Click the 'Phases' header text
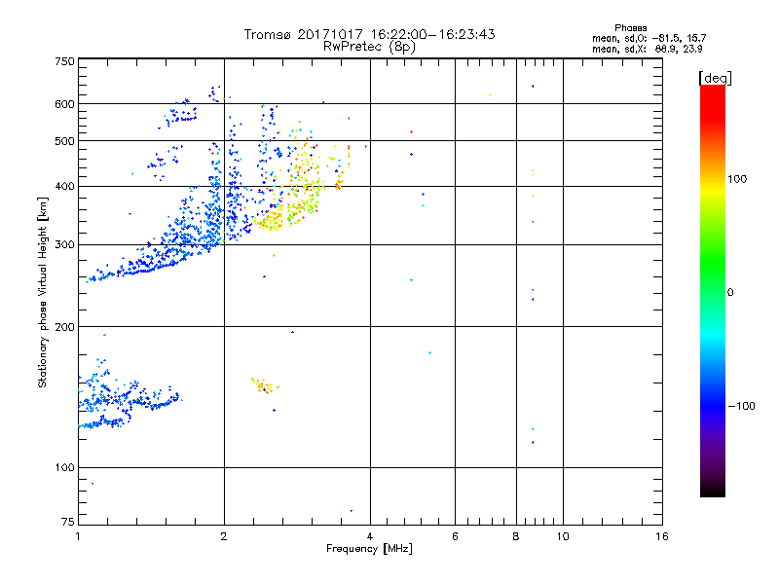Viewport: 779px width, 584px height. tap(630, 28)
